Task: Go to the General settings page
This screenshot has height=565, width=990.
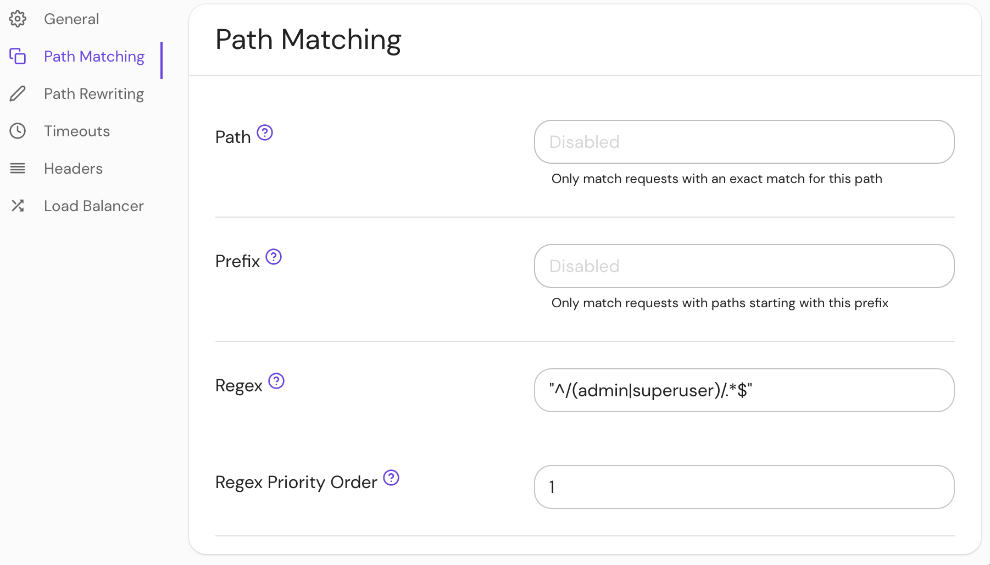Action: [71, 19]
